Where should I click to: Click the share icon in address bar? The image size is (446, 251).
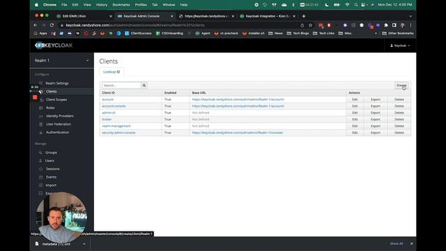pyautogui.click(x=302, y=25)
